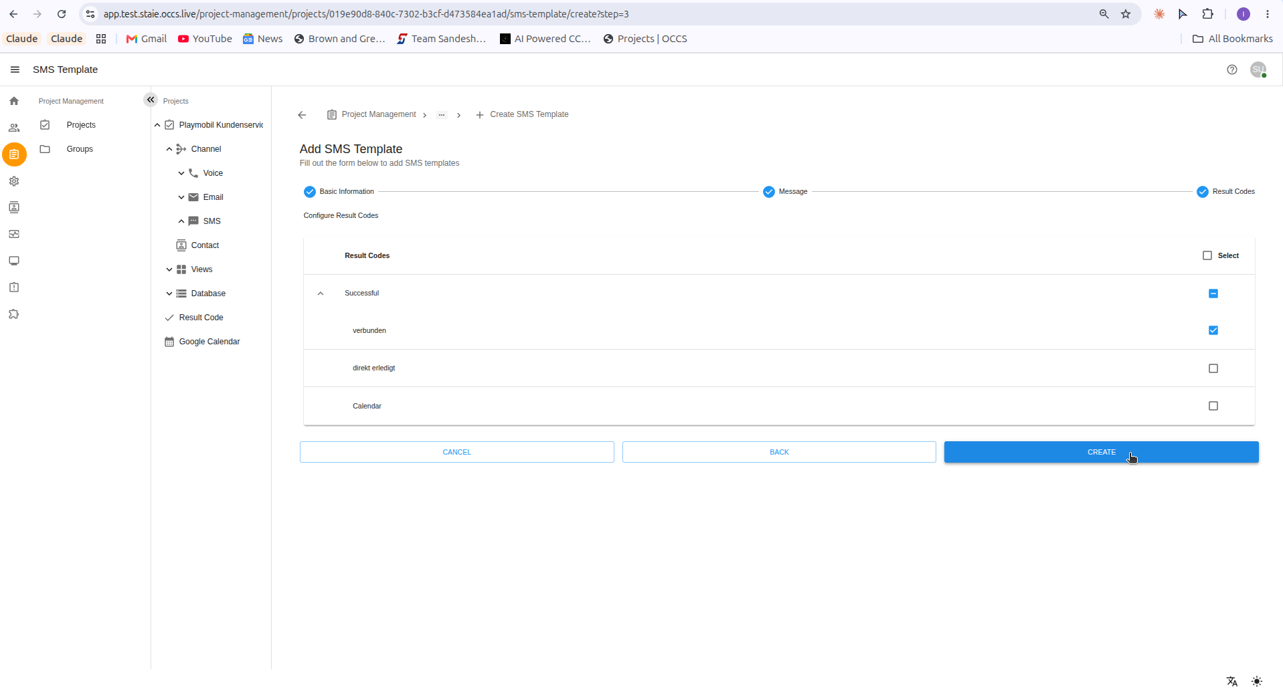Click the back arrow beside the breadcrumb
This screenshot has height=694, width=1283.
pyautogui.click(x=302, y=115)
